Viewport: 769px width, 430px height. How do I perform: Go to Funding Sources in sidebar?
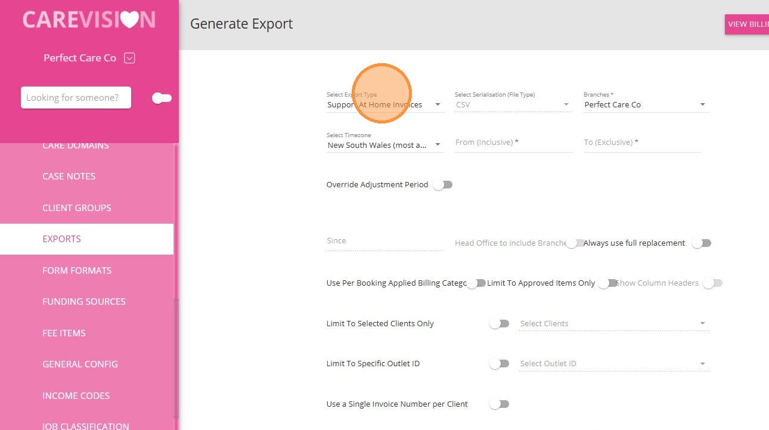point(83,302)
